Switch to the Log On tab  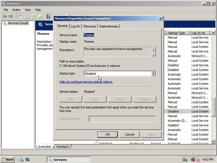click(75, 26)
